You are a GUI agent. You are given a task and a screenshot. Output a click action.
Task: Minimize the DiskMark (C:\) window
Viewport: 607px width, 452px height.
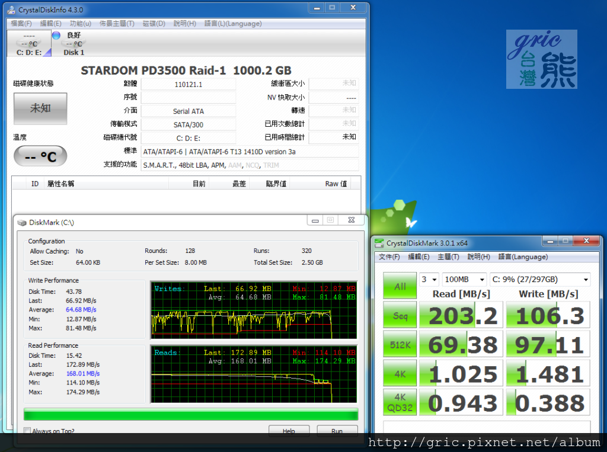pos(315,220)
